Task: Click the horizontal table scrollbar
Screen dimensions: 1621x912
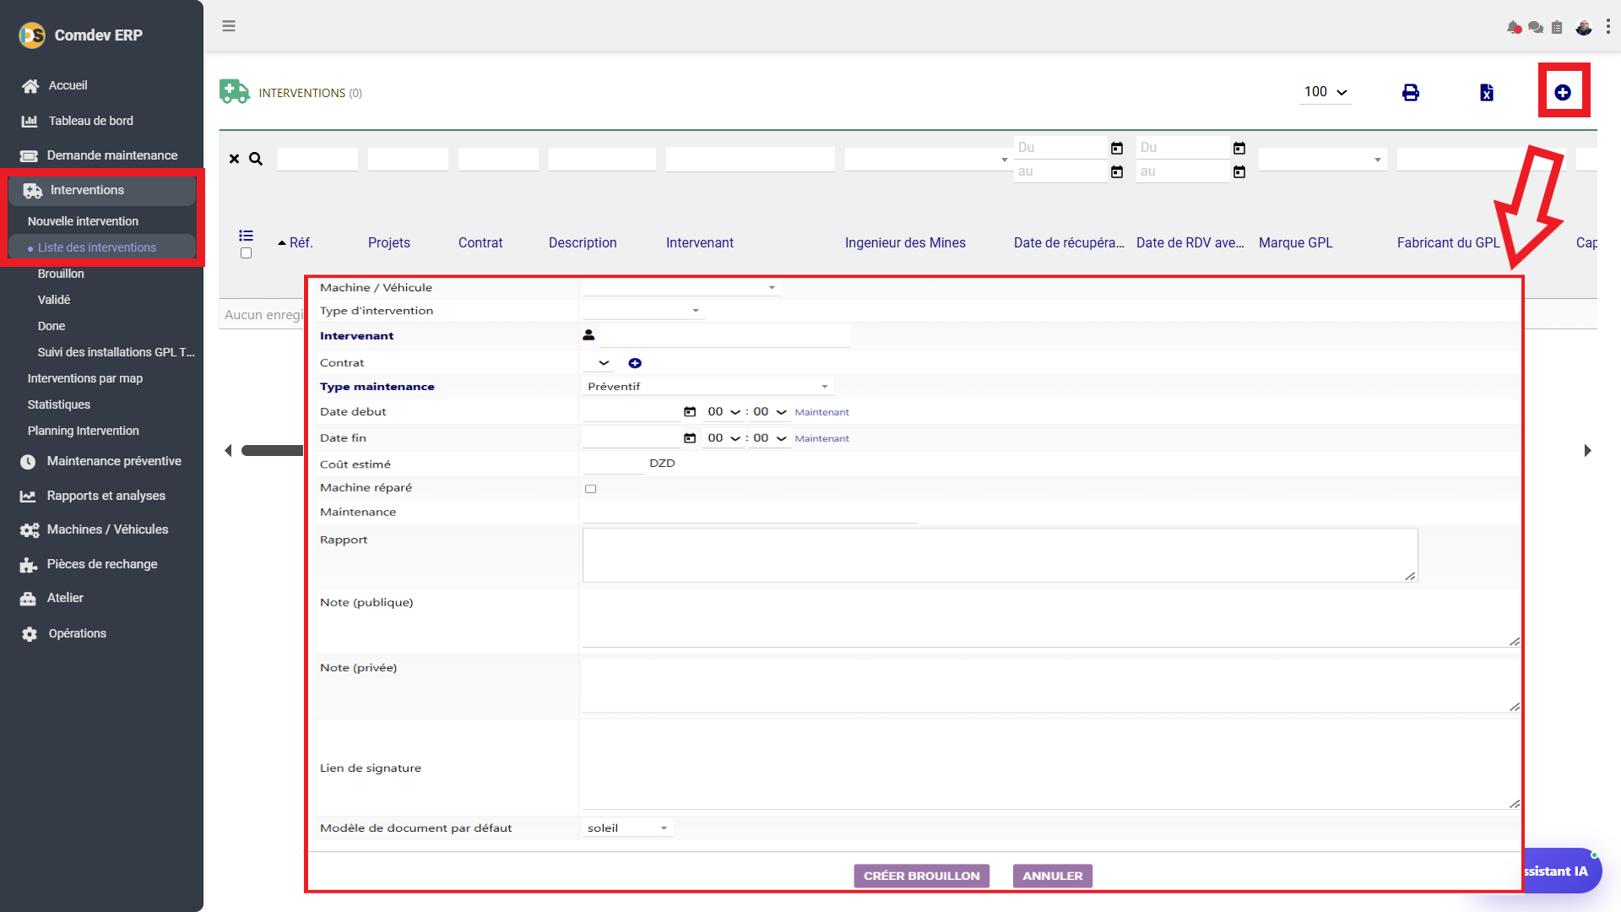Action: click(272, 450)
